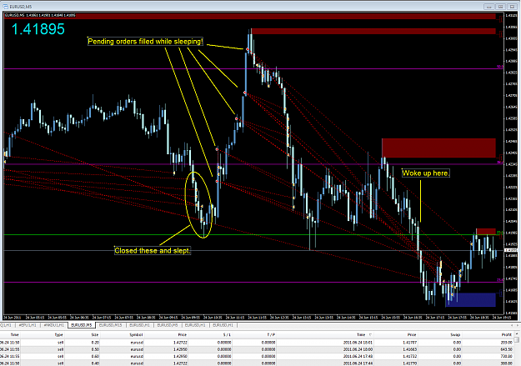Click the EURUSD,M5 chart window title icon

click(x=5, y=7)
